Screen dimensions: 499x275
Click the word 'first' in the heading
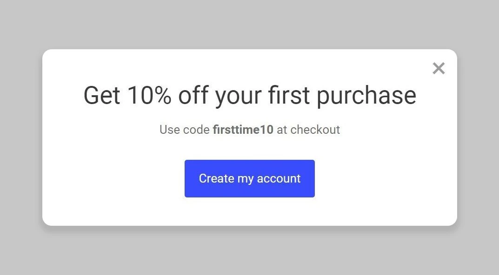(x=289, y=95)
